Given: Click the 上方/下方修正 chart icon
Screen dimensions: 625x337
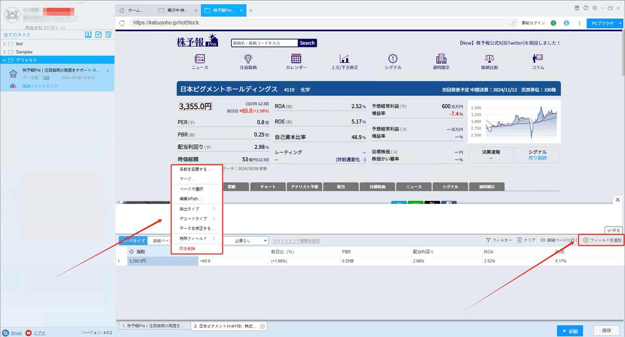Looking at the screenshot, I should coord(344,58).
